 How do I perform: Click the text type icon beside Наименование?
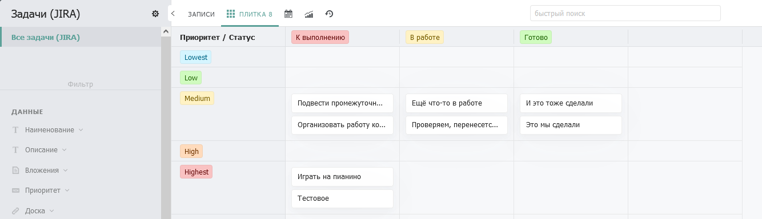point(15,130)
